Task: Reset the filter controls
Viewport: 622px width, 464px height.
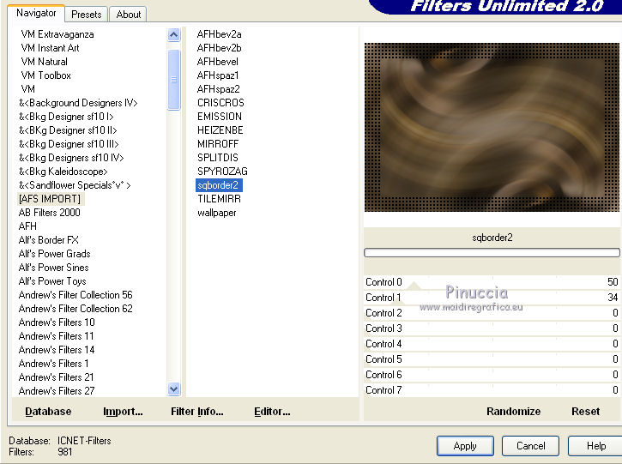Action: point(585,412)
